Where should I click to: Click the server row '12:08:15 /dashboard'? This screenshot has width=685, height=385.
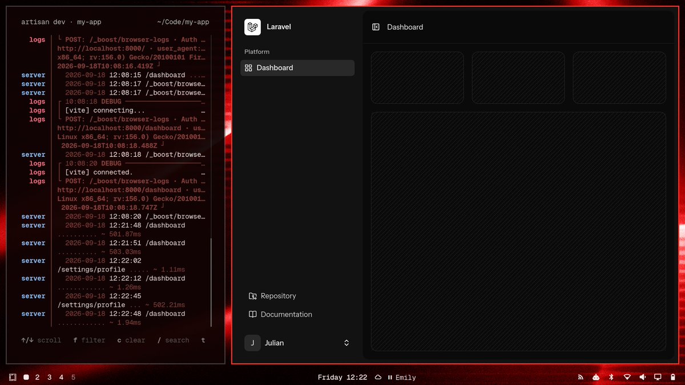click(x=125, y=75)
